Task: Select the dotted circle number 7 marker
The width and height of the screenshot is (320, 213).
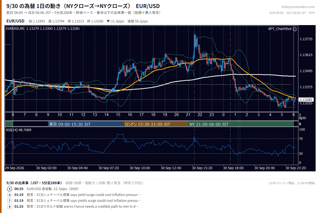Action: point(10,200)
